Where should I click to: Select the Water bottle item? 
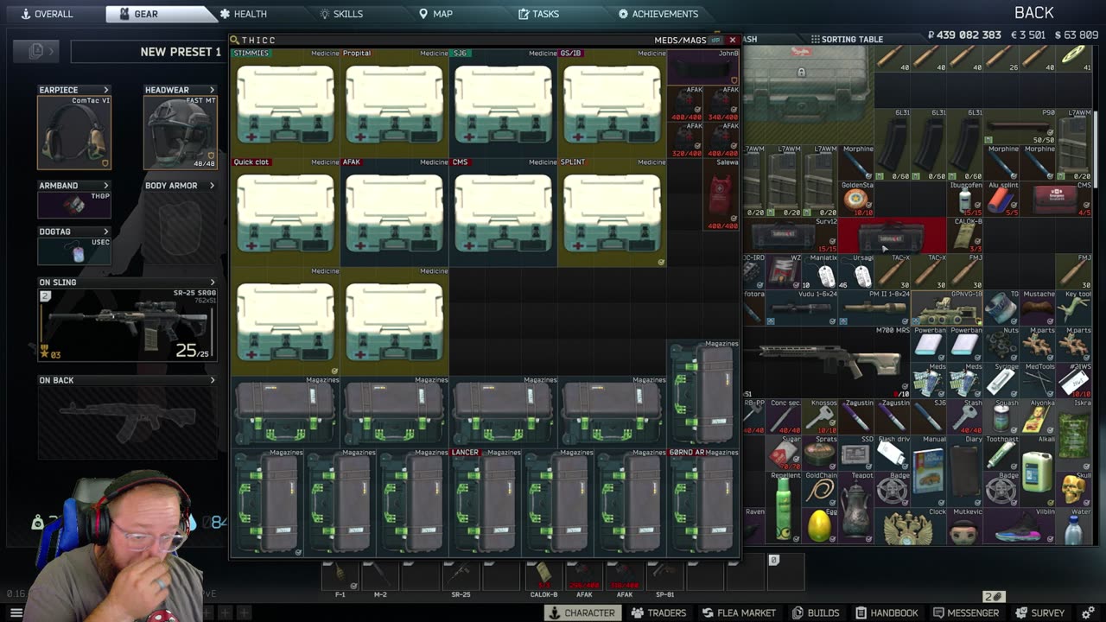tap(1073, 526)
